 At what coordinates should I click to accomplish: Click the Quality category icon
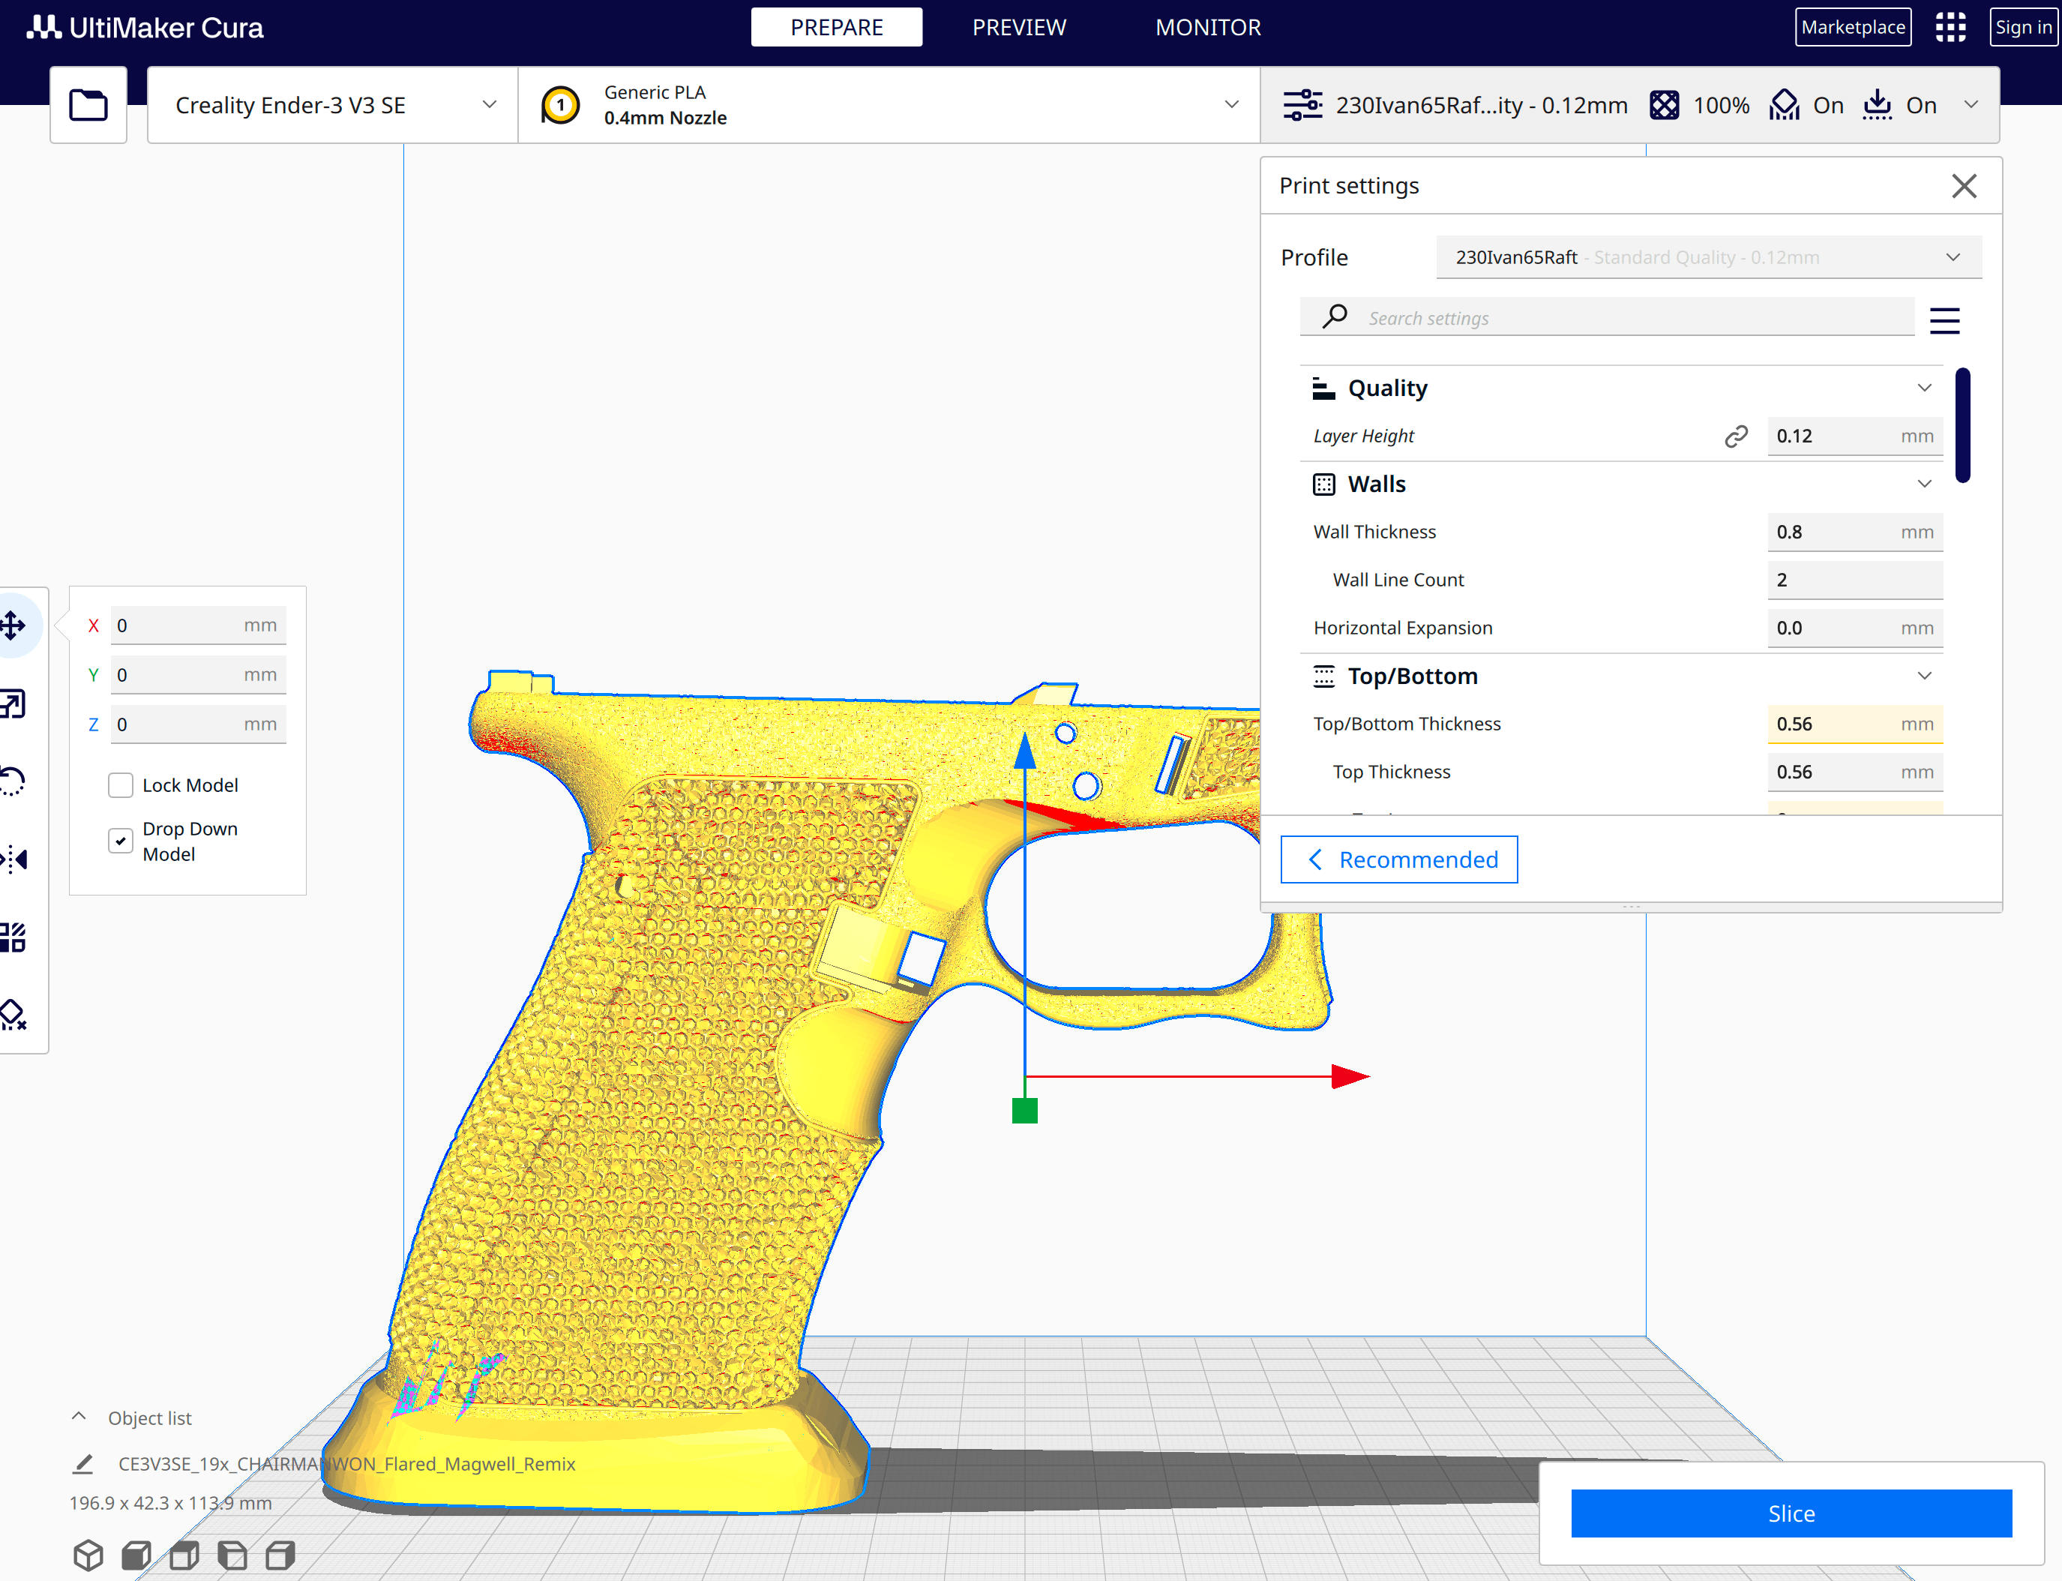1323,388
